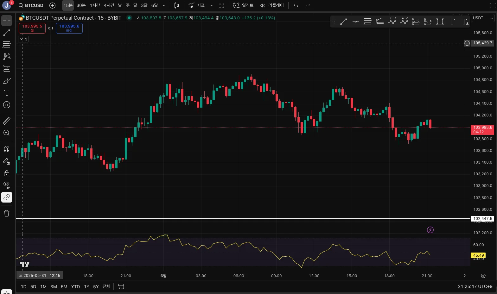Open the emoji icons tool

tap(7, 105)
